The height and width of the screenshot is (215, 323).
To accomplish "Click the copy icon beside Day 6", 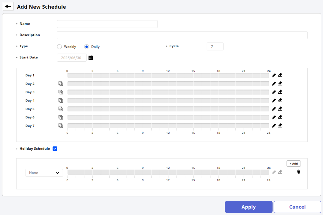I will 61,117.
